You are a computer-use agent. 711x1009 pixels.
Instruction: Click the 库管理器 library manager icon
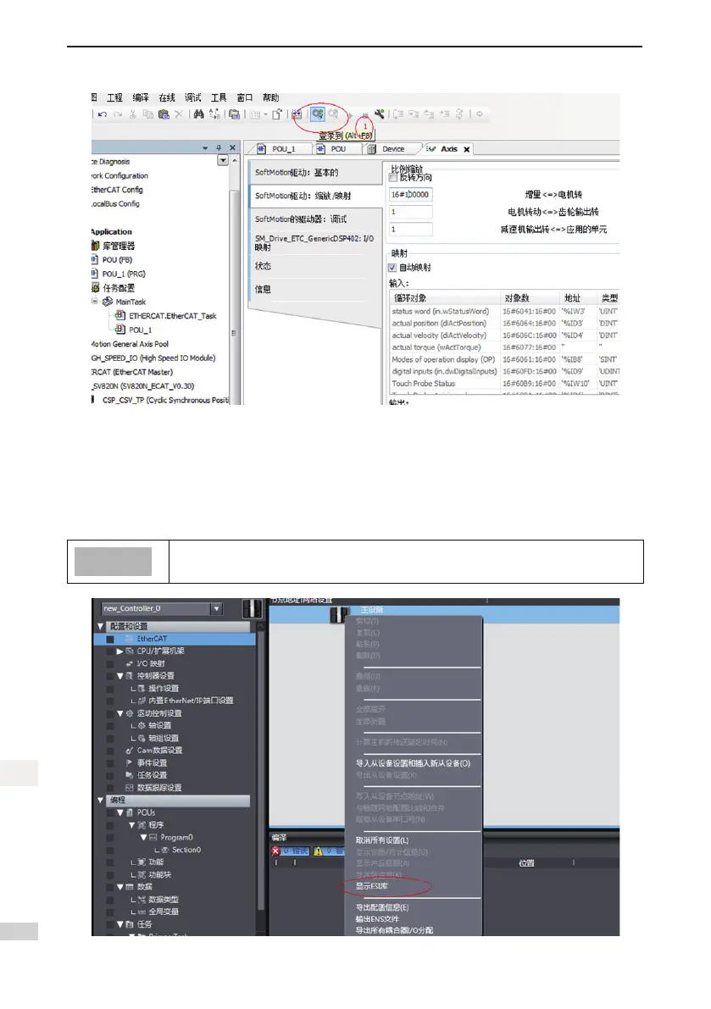pyautogui.click(x=95, y=246)
